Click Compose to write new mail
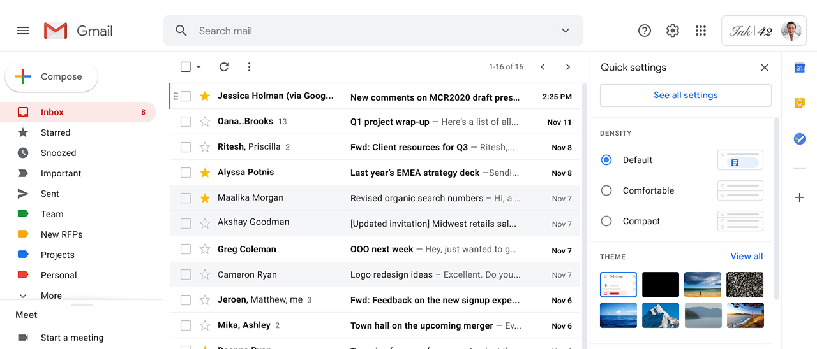 click(52, 76)
